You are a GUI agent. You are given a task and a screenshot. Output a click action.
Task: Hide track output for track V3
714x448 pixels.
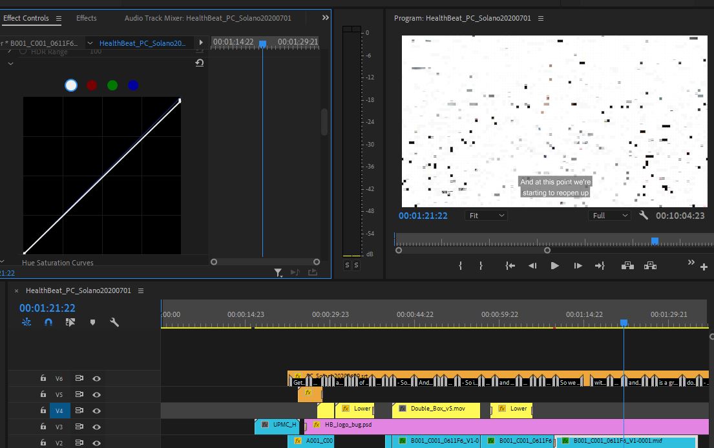97,427
